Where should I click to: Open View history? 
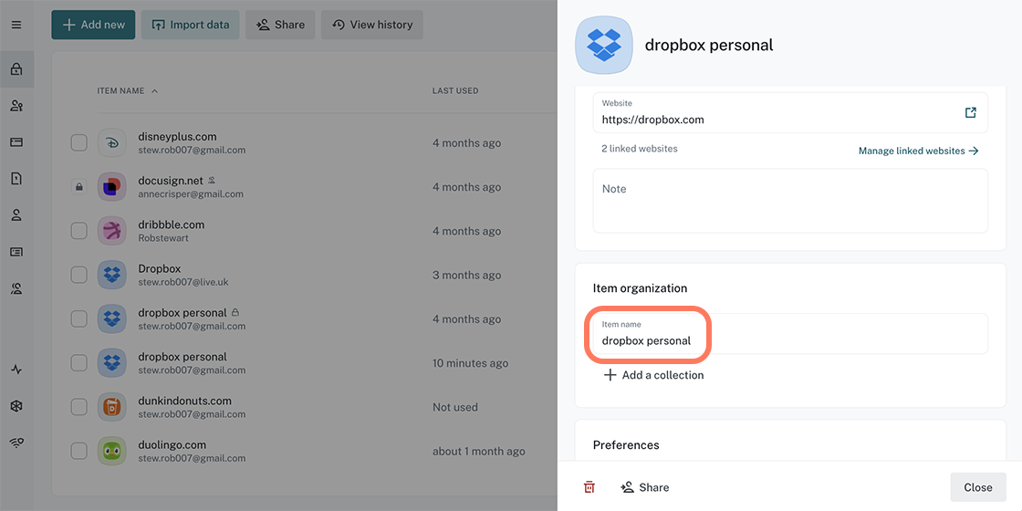click(371, 25)
